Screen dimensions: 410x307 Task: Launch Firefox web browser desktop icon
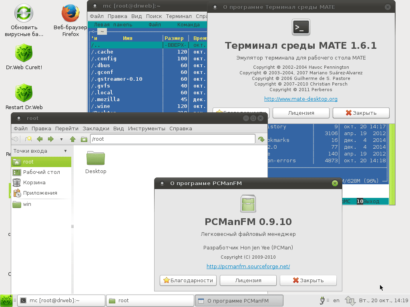coord(70,20)
